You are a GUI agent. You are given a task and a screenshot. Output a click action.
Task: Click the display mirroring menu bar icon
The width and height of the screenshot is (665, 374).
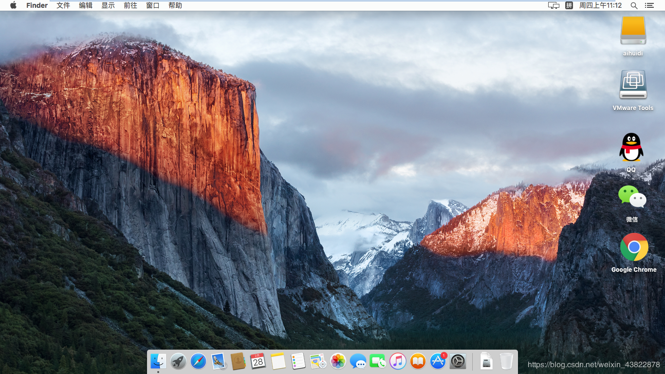point(554,5)
